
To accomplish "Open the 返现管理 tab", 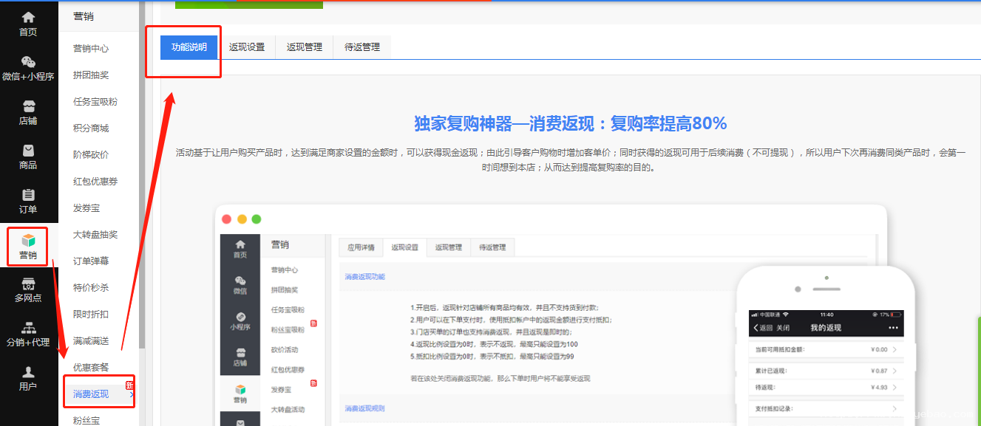I will tap(304, 47).
